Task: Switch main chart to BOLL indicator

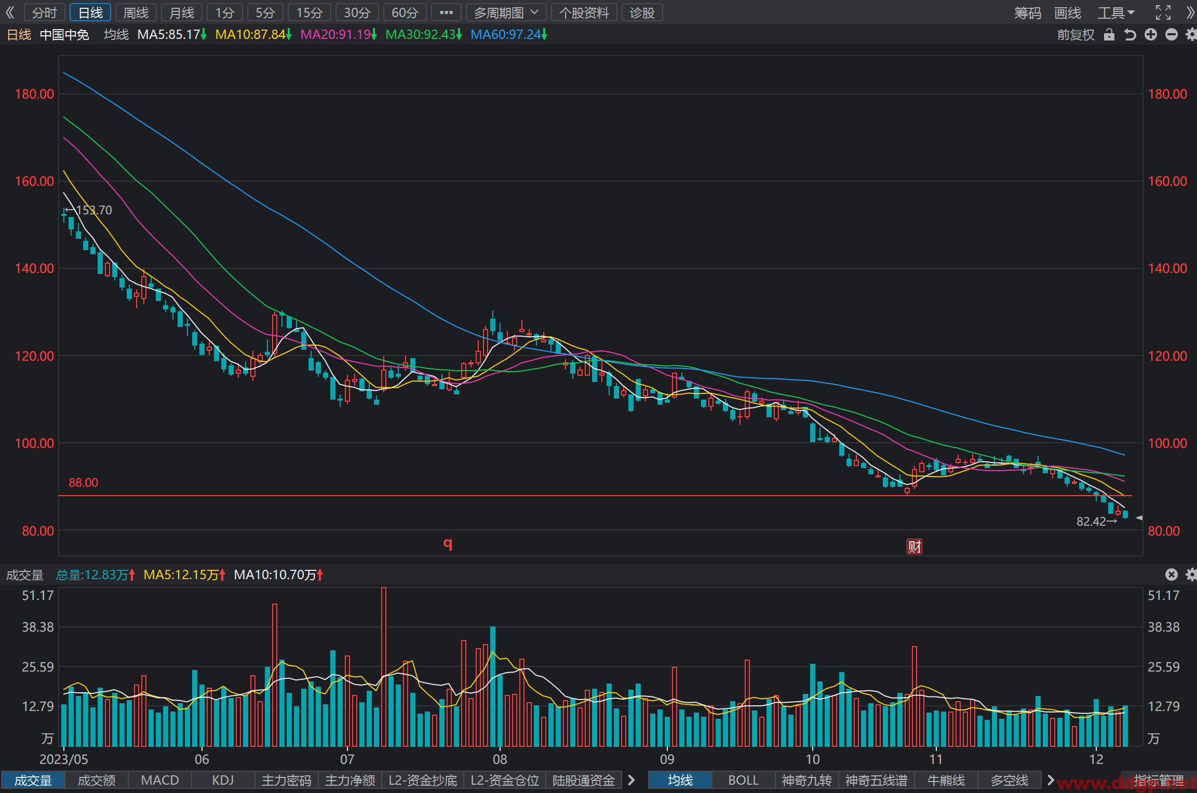Action: coord(744,780)
